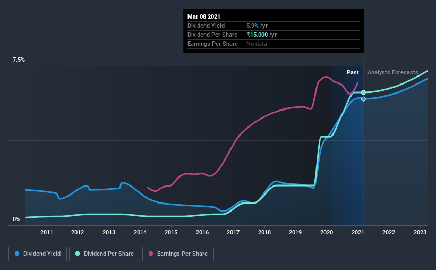This screenshot has height=270, width=436.
Task: Toggle the Dividend Yield legend button
Action: tap(38, 254)
